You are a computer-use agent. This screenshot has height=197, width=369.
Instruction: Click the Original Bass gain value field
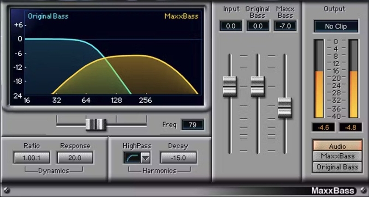(x=258, y=26)
